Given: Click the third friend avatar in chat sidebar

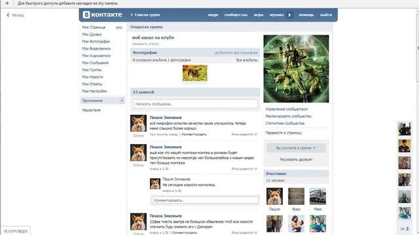Looking at the screenshot, I should point(405,163).
